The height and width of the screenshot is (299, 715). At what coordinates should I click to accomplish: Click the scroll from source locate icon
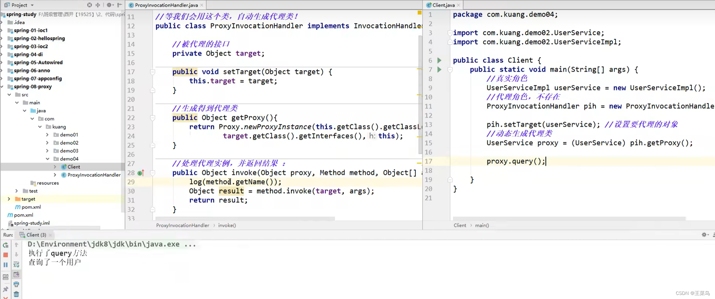tap(89, 5)
